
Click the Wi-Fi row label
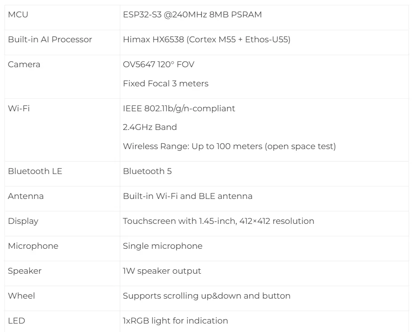19,109
